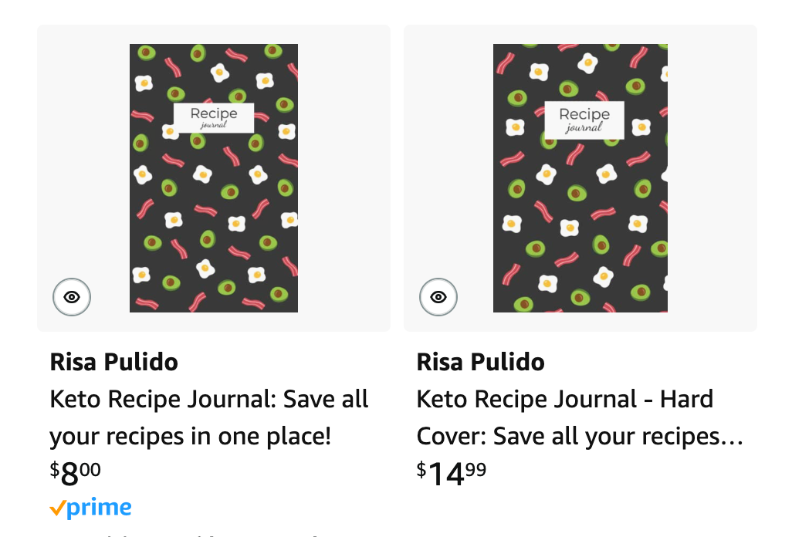Image resolution: width=792 pixels, height=537 pixels.
Task: Select the $14.99 price
Action: pos(452,474)
